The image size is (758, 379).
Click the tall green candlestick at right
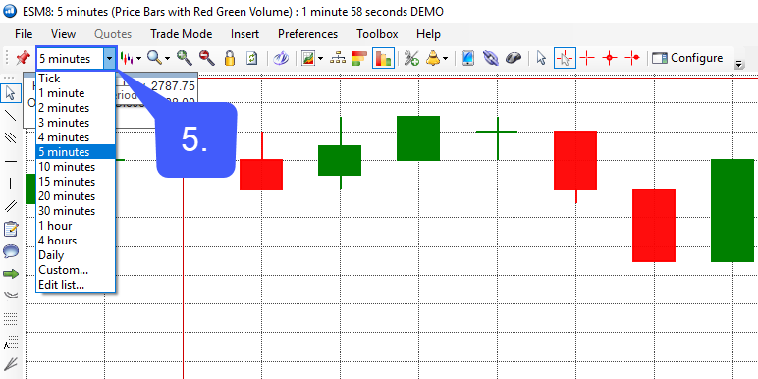[x=732, y=210]
